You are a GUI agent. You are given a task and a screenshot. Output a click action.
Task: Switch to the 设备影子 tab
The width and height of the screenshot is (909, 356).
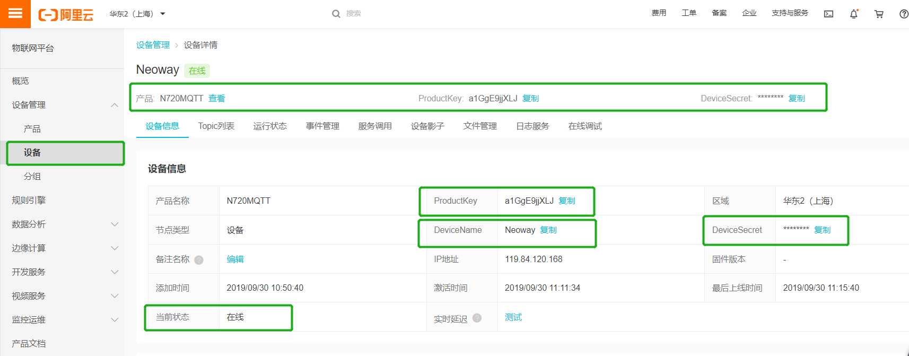(427, 126)
